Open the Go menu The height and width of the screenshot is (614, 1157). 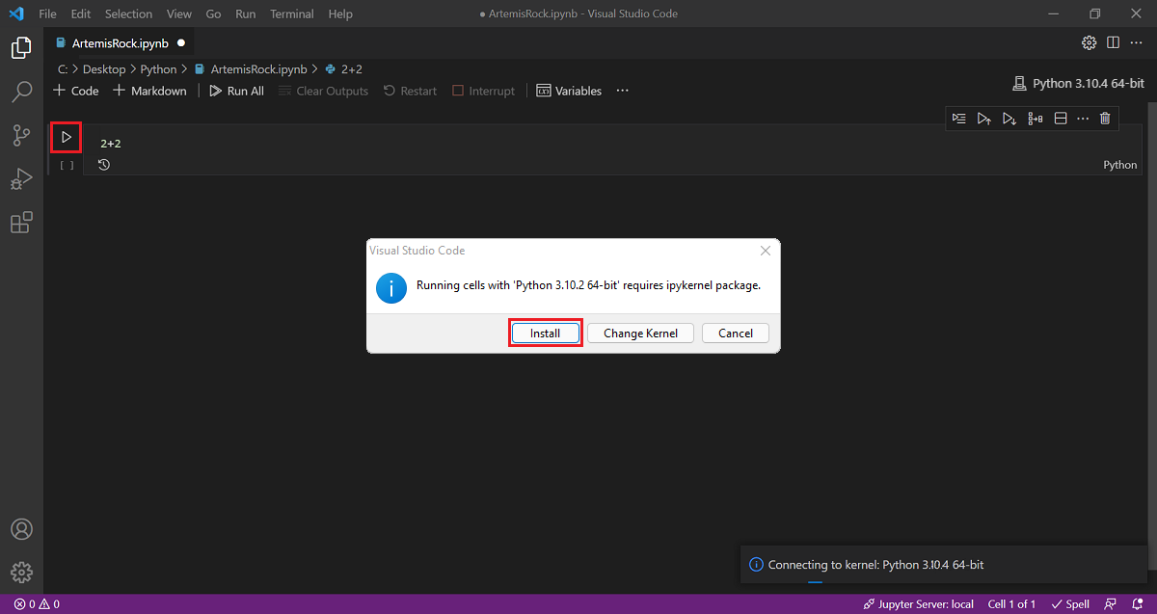pos(214,13)
